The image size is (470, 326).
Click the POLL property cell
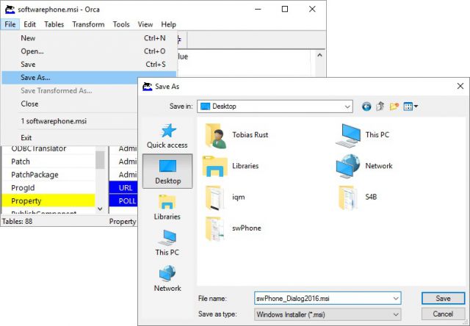pos(123,201)
